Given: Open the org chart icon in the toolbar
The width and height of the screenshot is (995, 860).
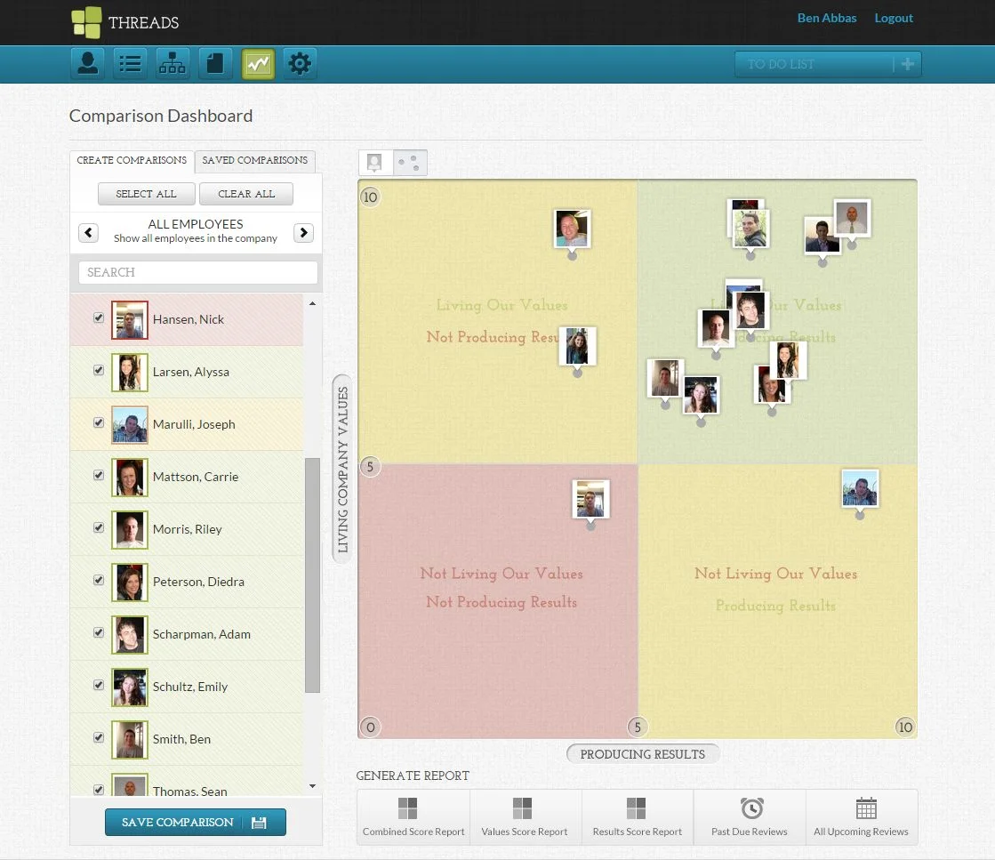Looking at the screenshot, I should click(173, 63).
